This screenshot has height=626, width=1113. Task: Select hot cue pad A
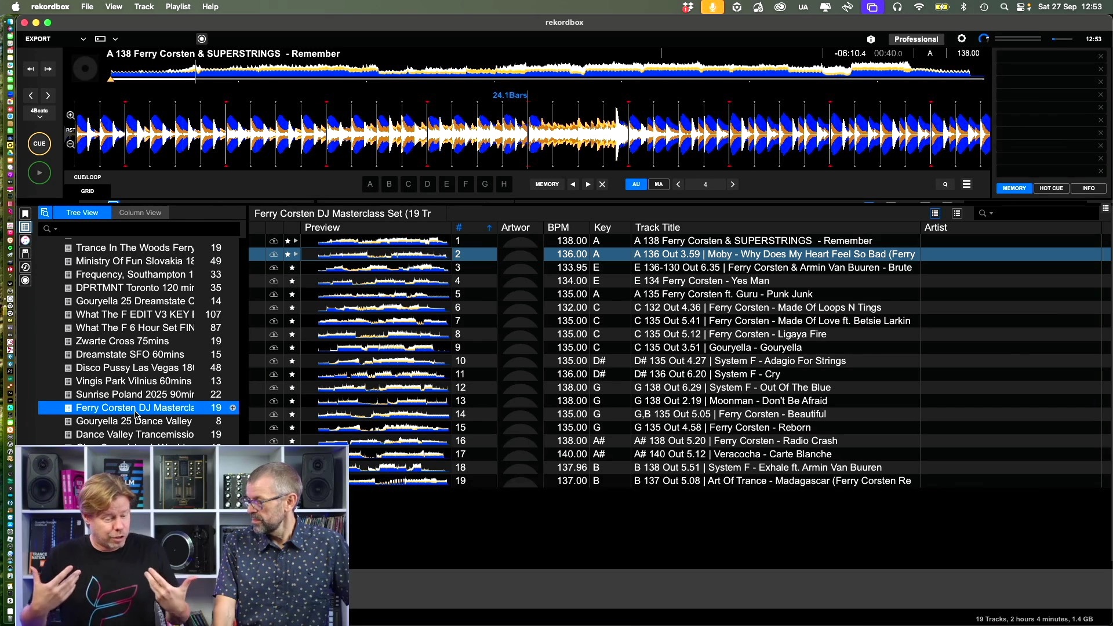click(x=370, y=184)
